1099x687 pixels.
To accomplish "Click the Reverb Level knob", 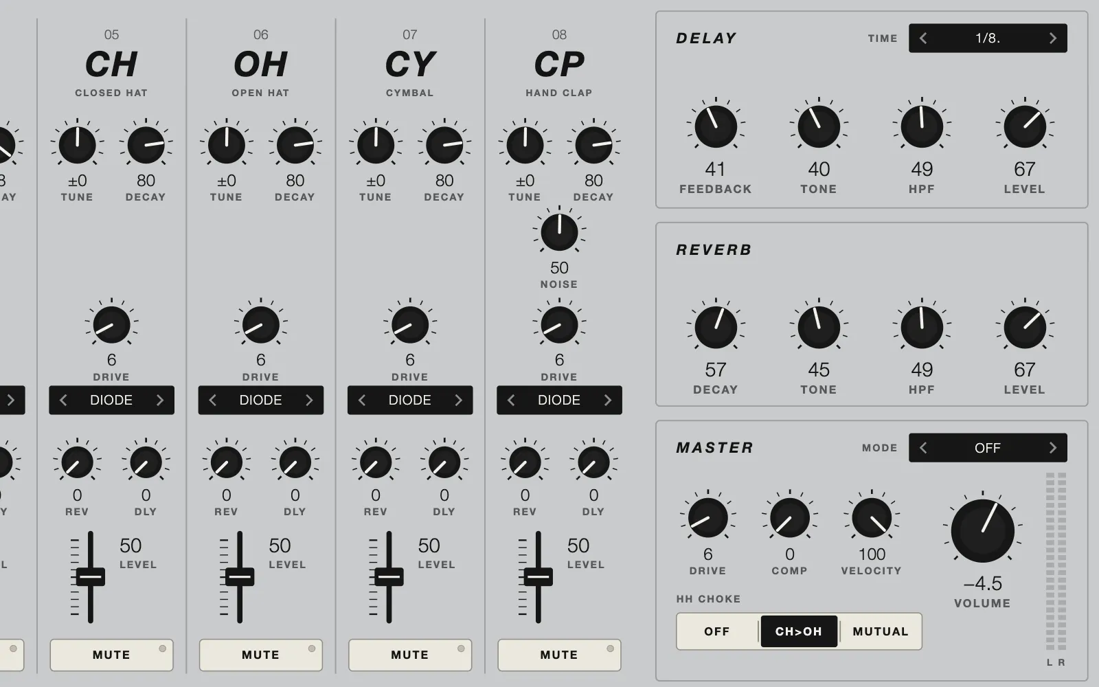I will tap(1025, 327).
